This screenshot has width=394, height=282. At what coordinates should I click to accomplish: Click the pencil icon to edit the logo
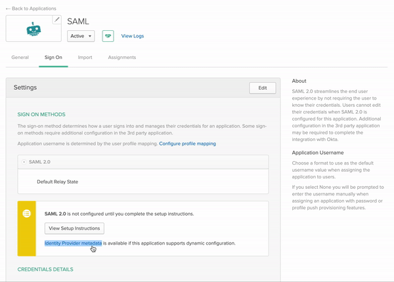pyautogui.click(x=56, y=20)
